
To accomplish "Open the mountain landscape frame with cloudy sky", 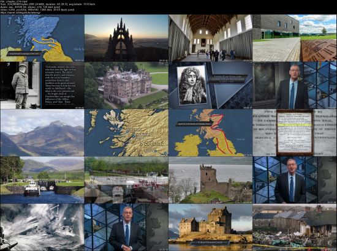I will (x=42, y=133).
